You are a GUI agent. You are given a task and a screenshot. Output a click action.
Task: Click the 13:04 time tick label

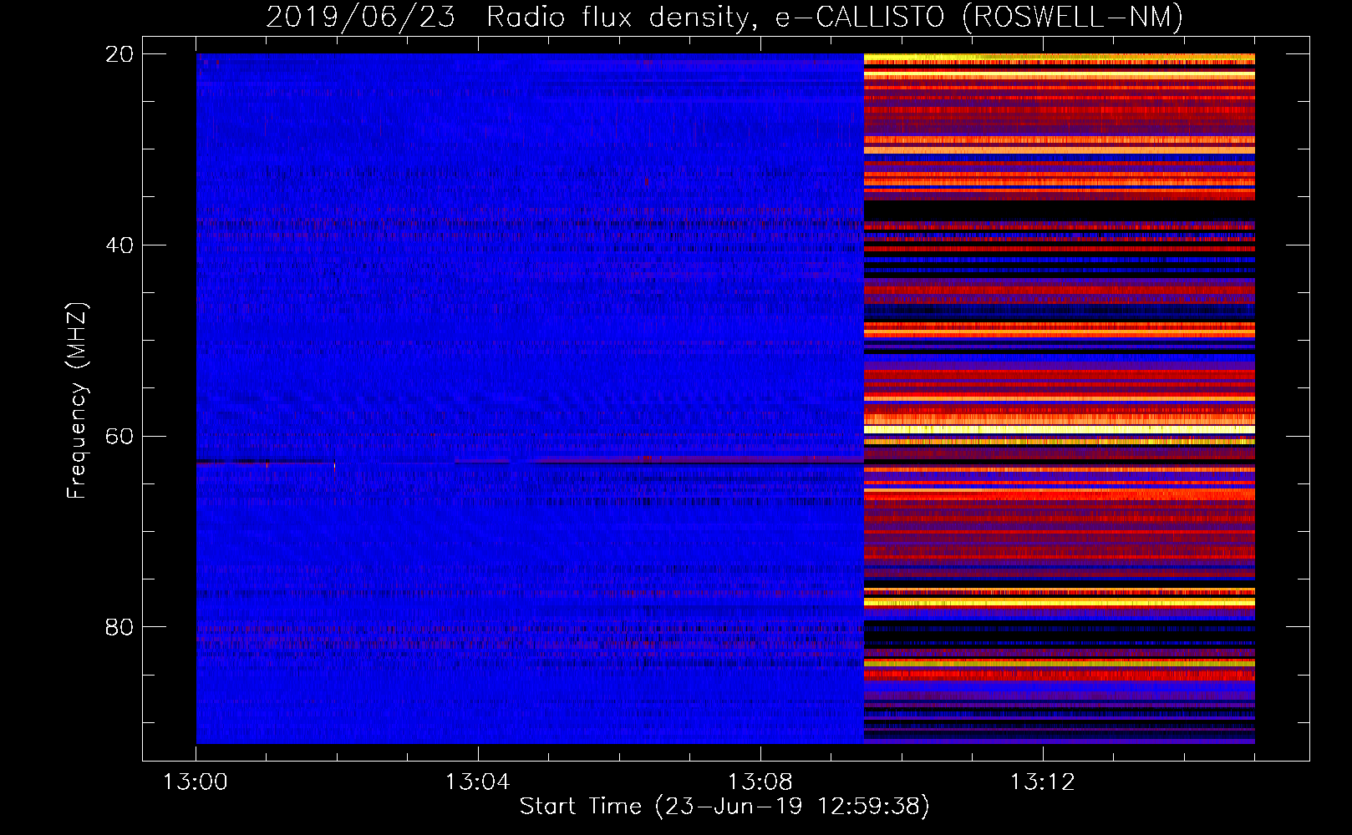478,782
